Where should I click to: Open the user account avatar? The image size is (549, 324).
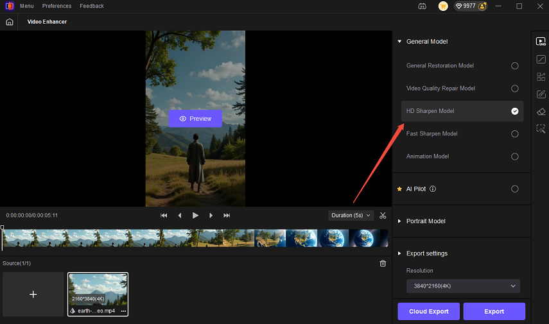pyautogui.click(x=482, y=6)
